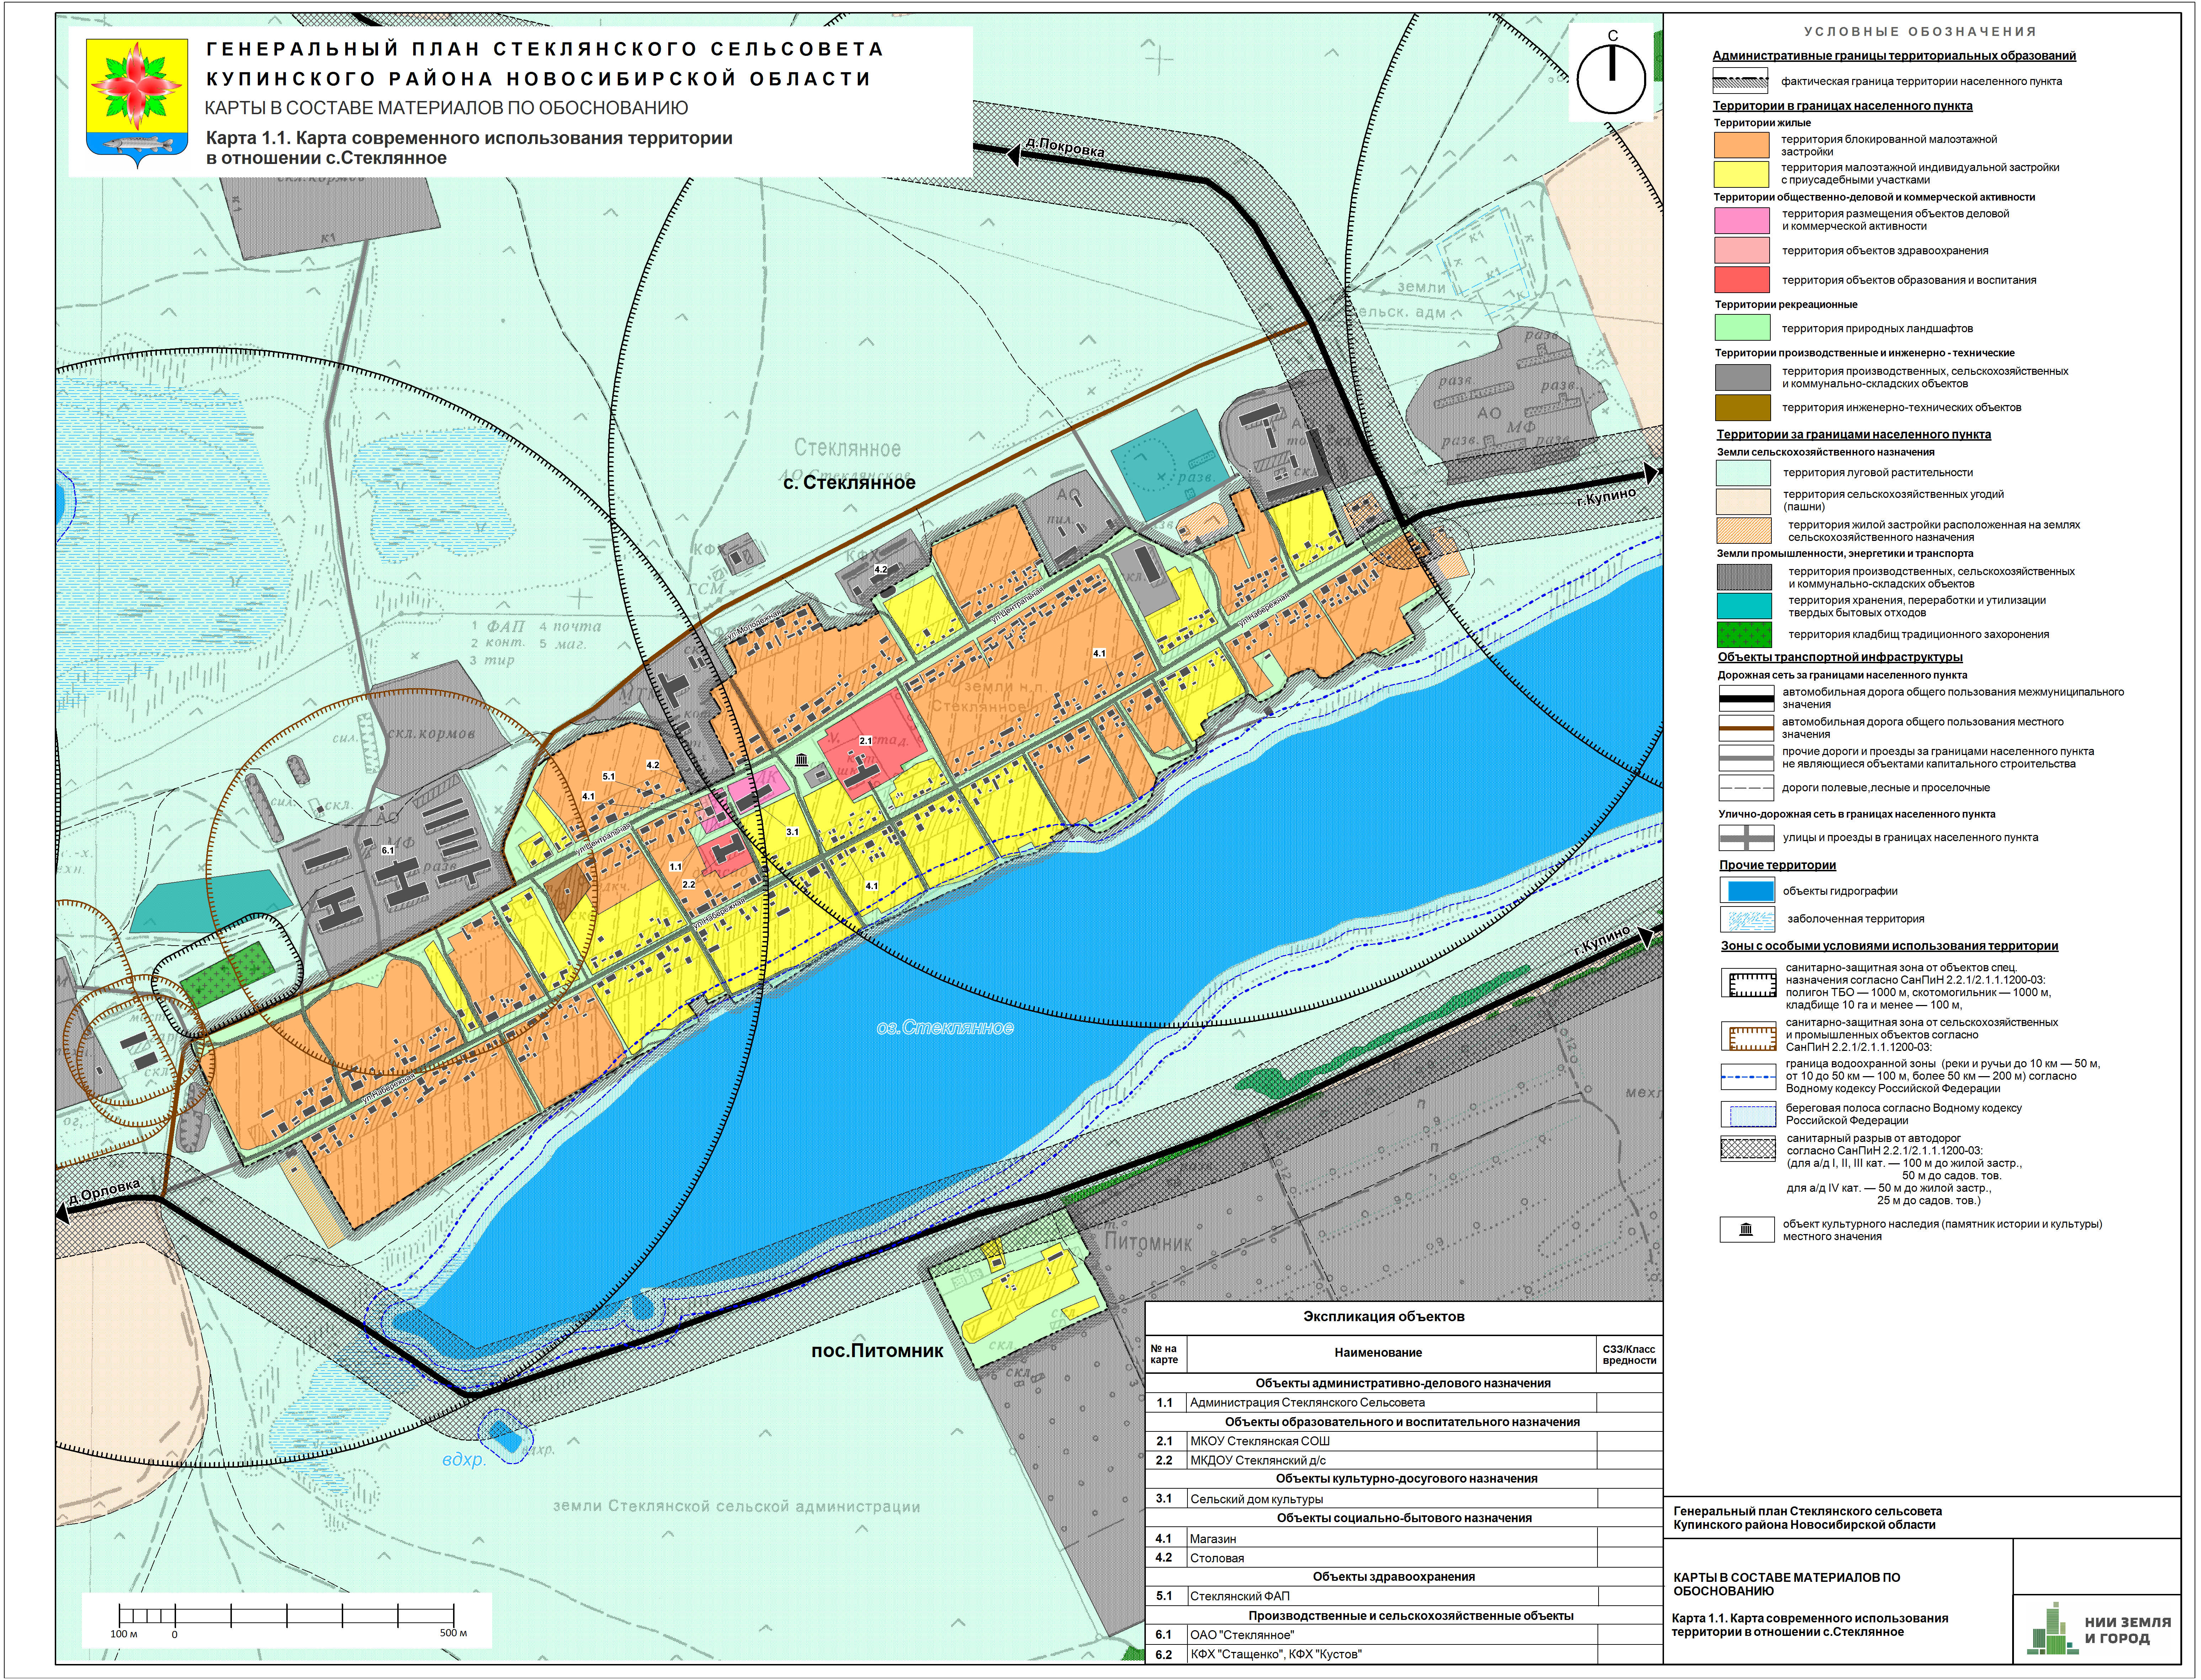Select the yellow individual housing swatch

click(x=1742, y=174)
